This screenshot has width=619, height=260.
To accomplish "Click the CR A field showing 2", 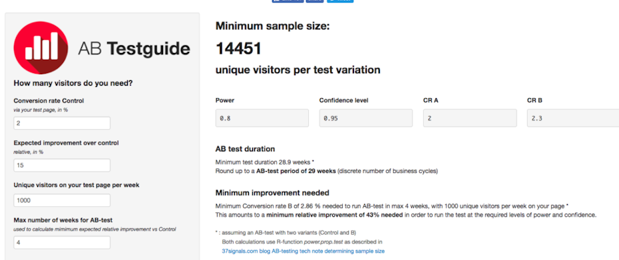I will pos(470,118).
